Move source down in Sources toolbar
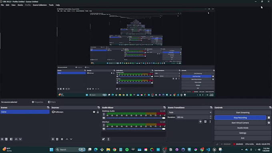 (x=71, y=139)
